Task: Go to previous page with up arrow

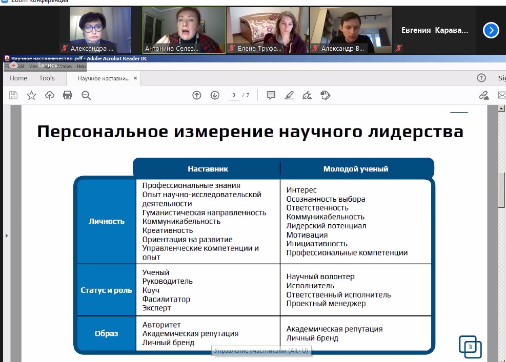Action: (x=196, y=95)
